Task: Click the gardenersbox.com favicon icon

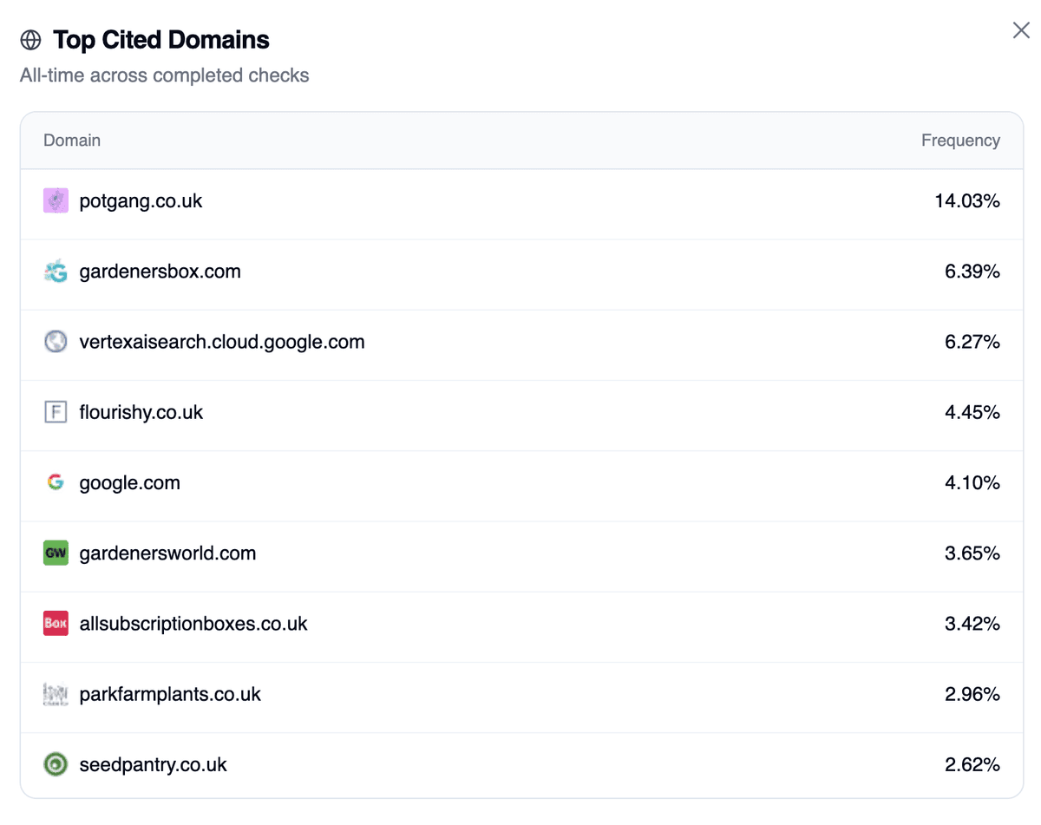Action: (x=56, y=272)
